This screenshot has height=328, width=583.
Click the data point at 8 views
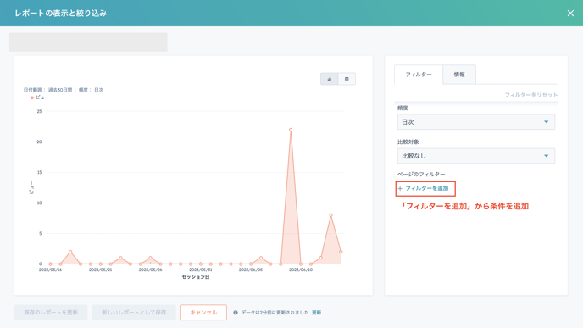pos(331,215)
